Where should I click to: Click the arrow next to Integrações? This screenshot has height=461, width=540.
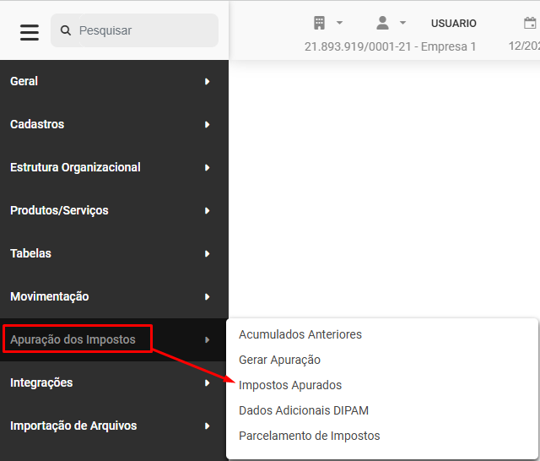(207, 382)
